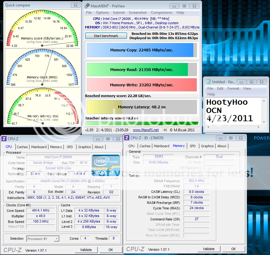Viewport: 270px width, 255px height.
Task: Open the MaxxMEM Options menu
Action: tap(102, 13)
